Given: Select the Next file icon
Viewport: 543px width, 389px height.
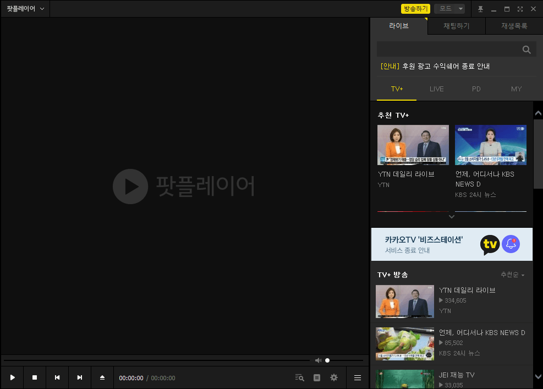Looking at the screenshot, I should [x=80, y=377].
